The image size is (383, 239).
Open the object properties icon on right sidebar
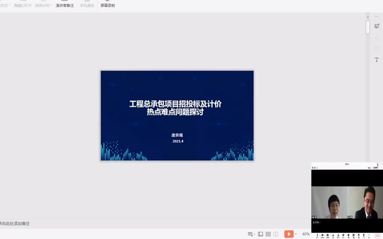[377, 26]
